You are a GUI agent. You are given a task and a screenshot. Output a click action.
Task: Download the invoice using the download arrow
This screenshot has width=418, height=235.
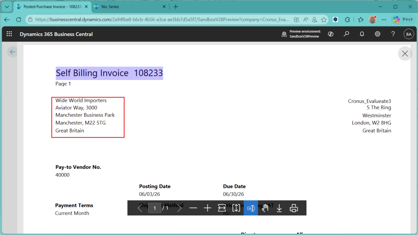click(x=279, y=208)
